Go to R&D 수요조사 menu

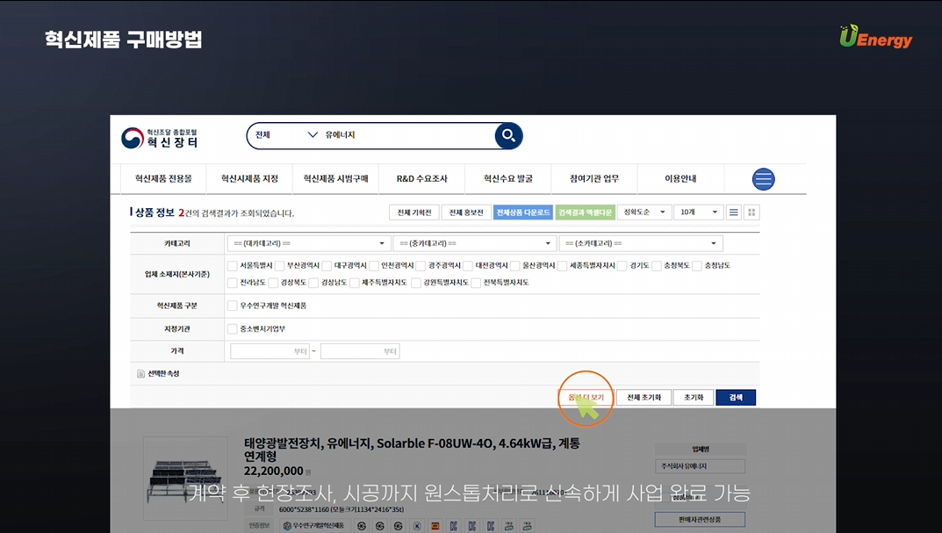(x=421, y=179)
